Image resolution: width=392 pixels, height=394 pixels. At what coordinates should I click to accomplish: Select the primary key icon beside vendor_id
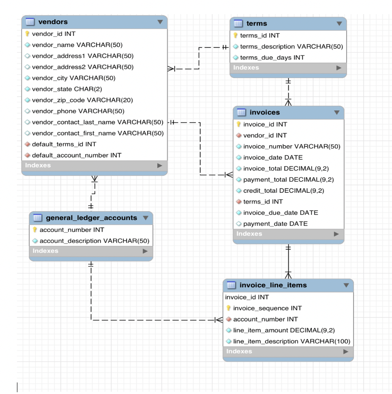[x=26, y=33]
